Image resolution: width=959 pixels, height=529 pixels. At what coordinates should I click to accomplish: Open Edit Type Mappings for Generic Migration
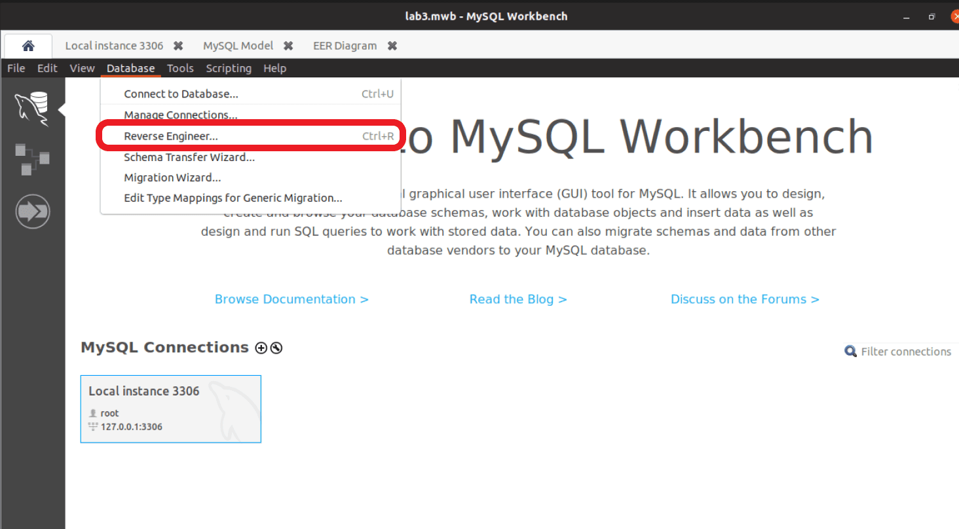251,198
